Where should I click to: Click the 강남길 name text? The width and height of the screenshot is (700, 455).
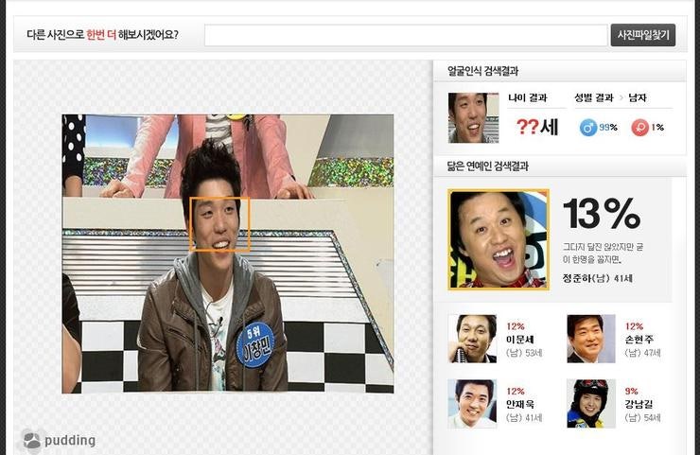639,404
